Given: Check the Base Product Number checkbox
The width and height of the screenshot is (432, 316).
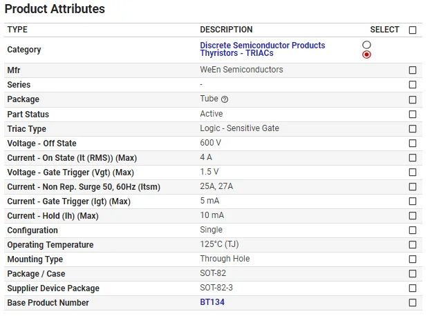Looking at the screenshot, I should (413, 302).
